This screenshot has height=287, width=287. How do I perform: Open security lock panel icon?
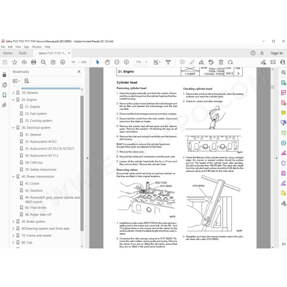[x=5, y=75]
